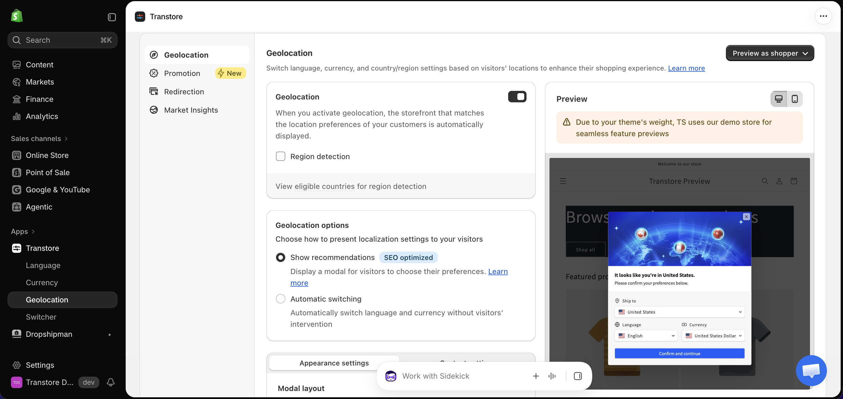This screenshot has height=399, width=843.
Task: Open the Ship to United States dropdown
Action: (x=679, y=312)
